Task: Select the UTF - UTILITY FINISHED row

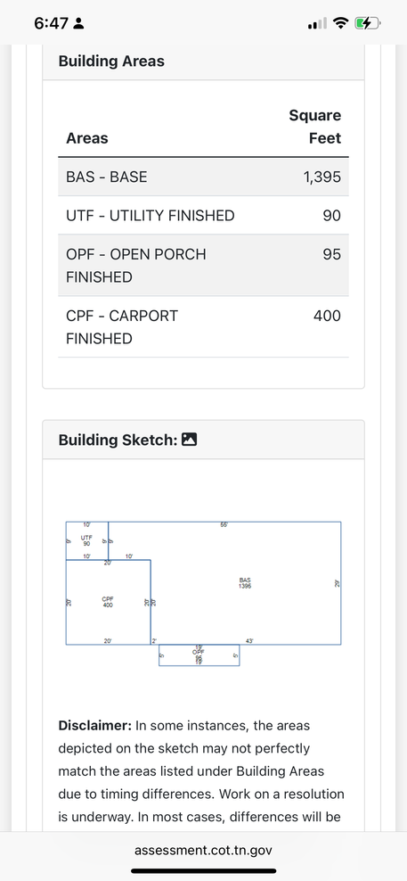Action: pos(203,215)
